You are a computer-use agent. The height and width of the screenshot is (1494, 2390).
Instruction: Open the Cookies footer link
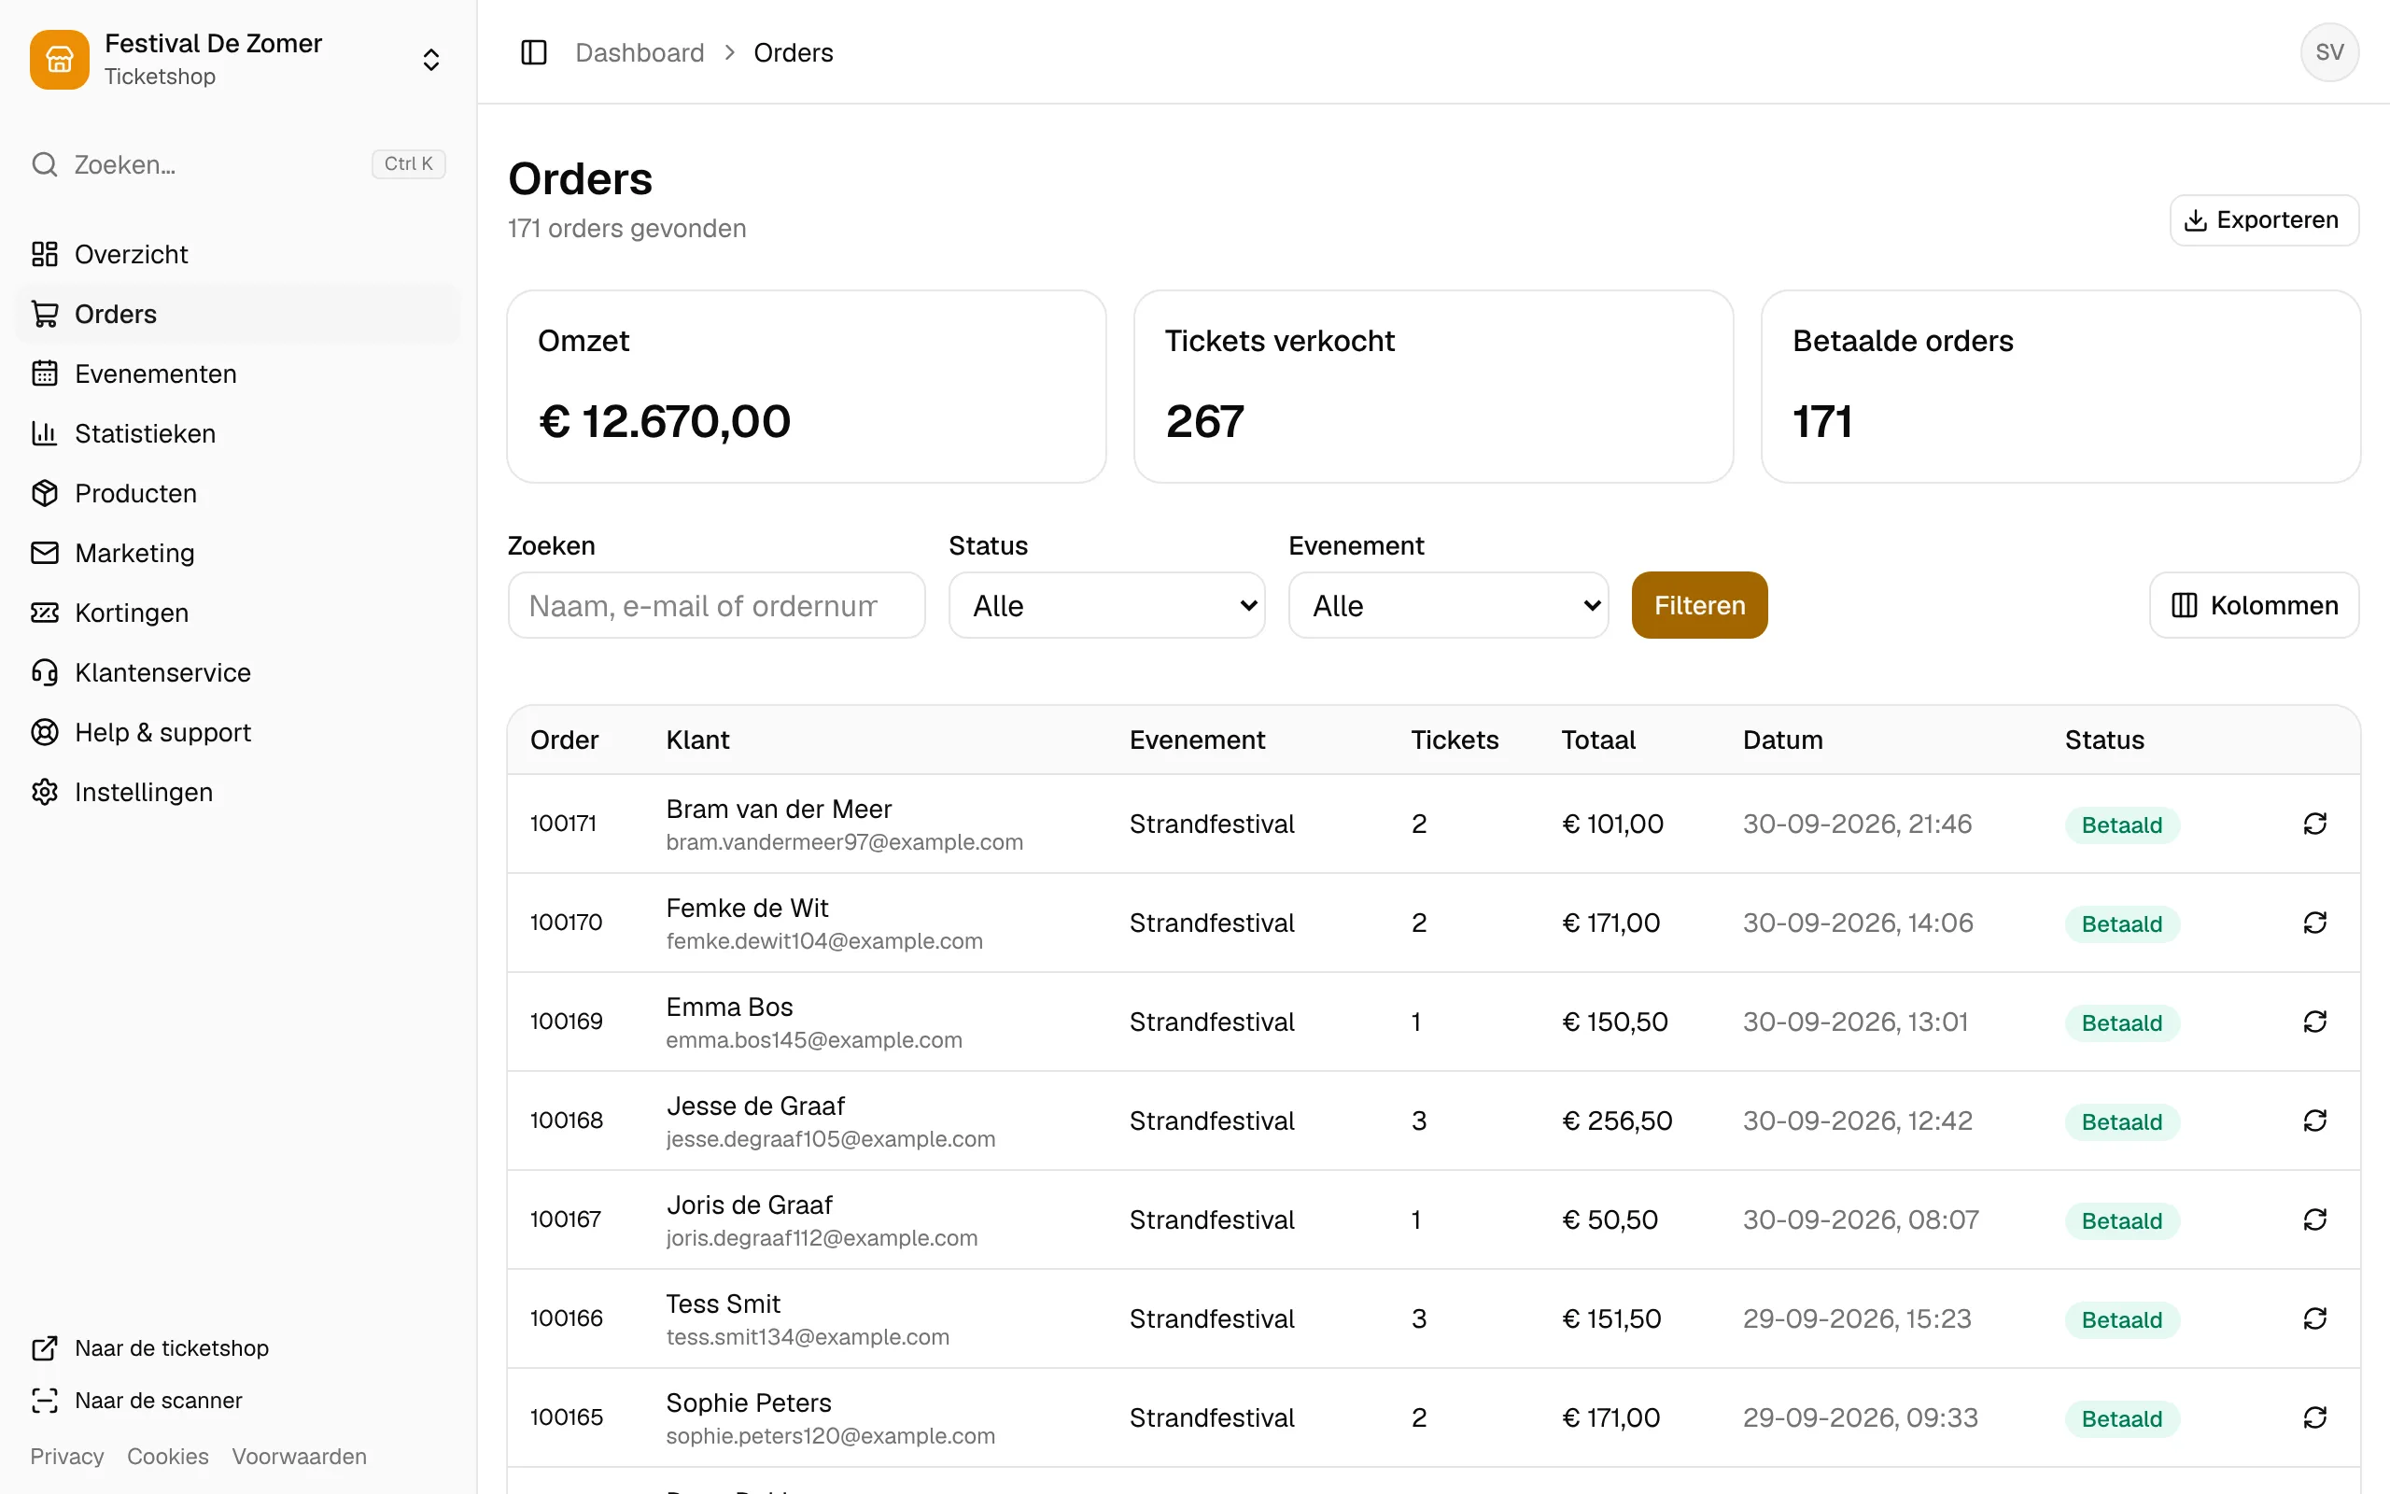coord(167,1456)
